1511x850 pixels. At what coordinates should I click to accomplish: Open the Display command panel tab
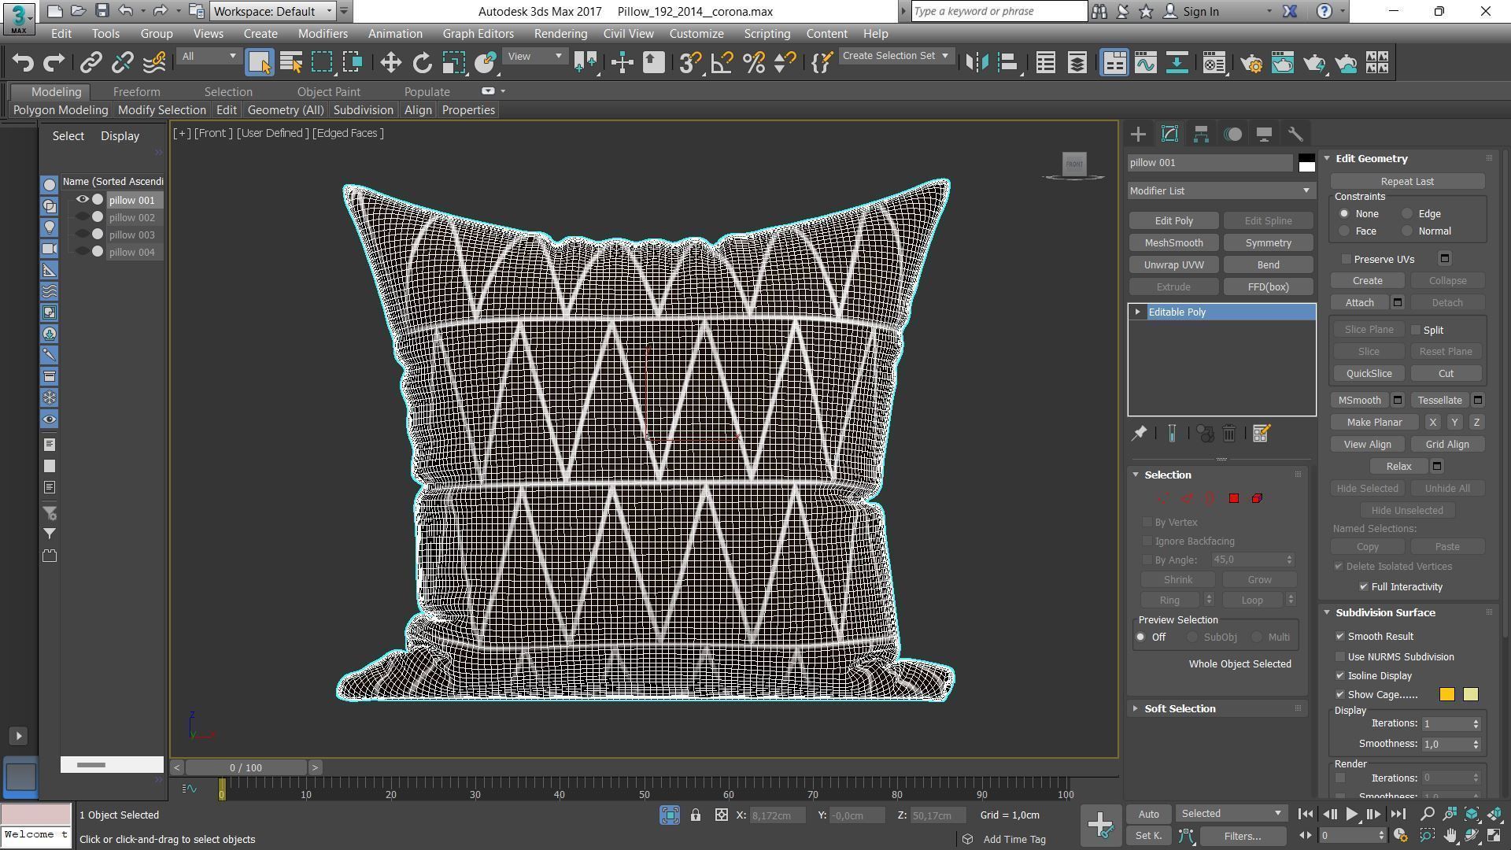click(1264, 135)
